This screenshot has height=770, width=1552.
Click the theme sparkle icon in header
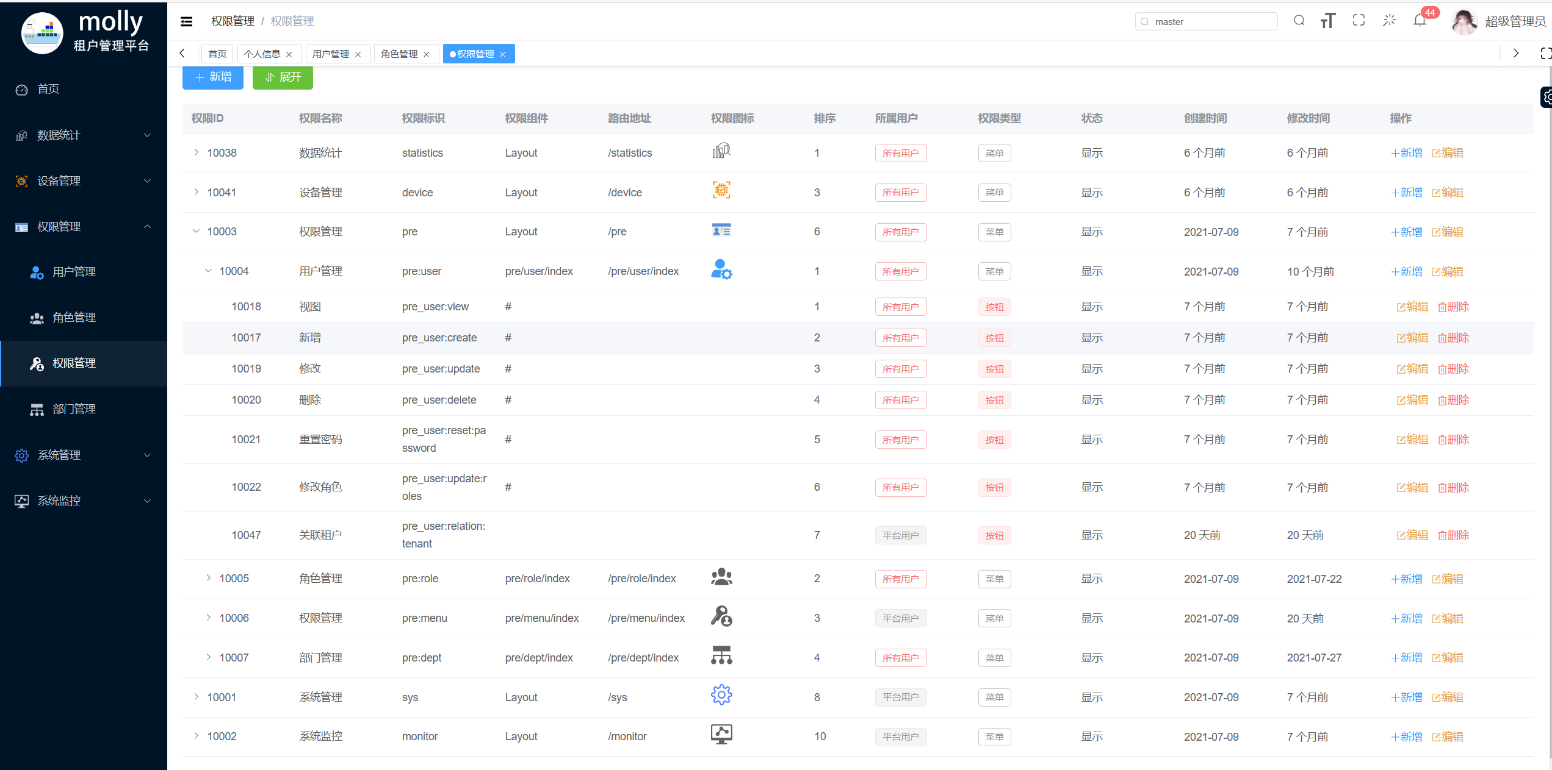click(1389, 21)
